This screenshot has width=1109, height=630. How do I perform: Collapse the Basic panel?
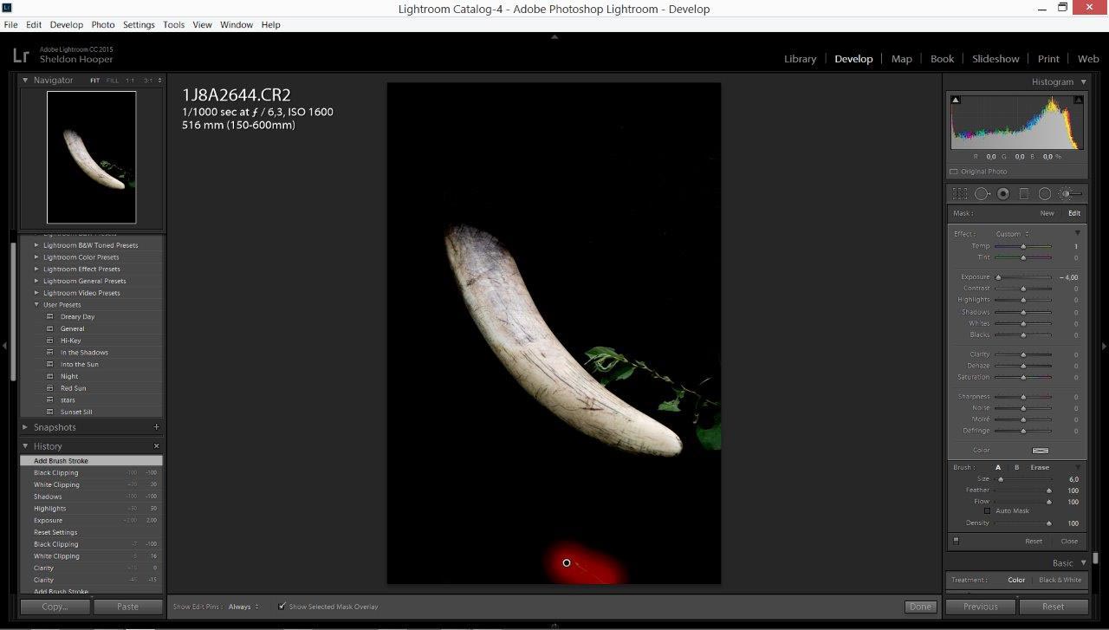(1083, 562)
